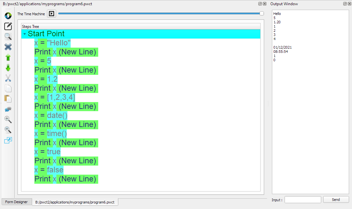Click inside the Input text field
This screenshot has width=352, height=209.
pos(302,199)
